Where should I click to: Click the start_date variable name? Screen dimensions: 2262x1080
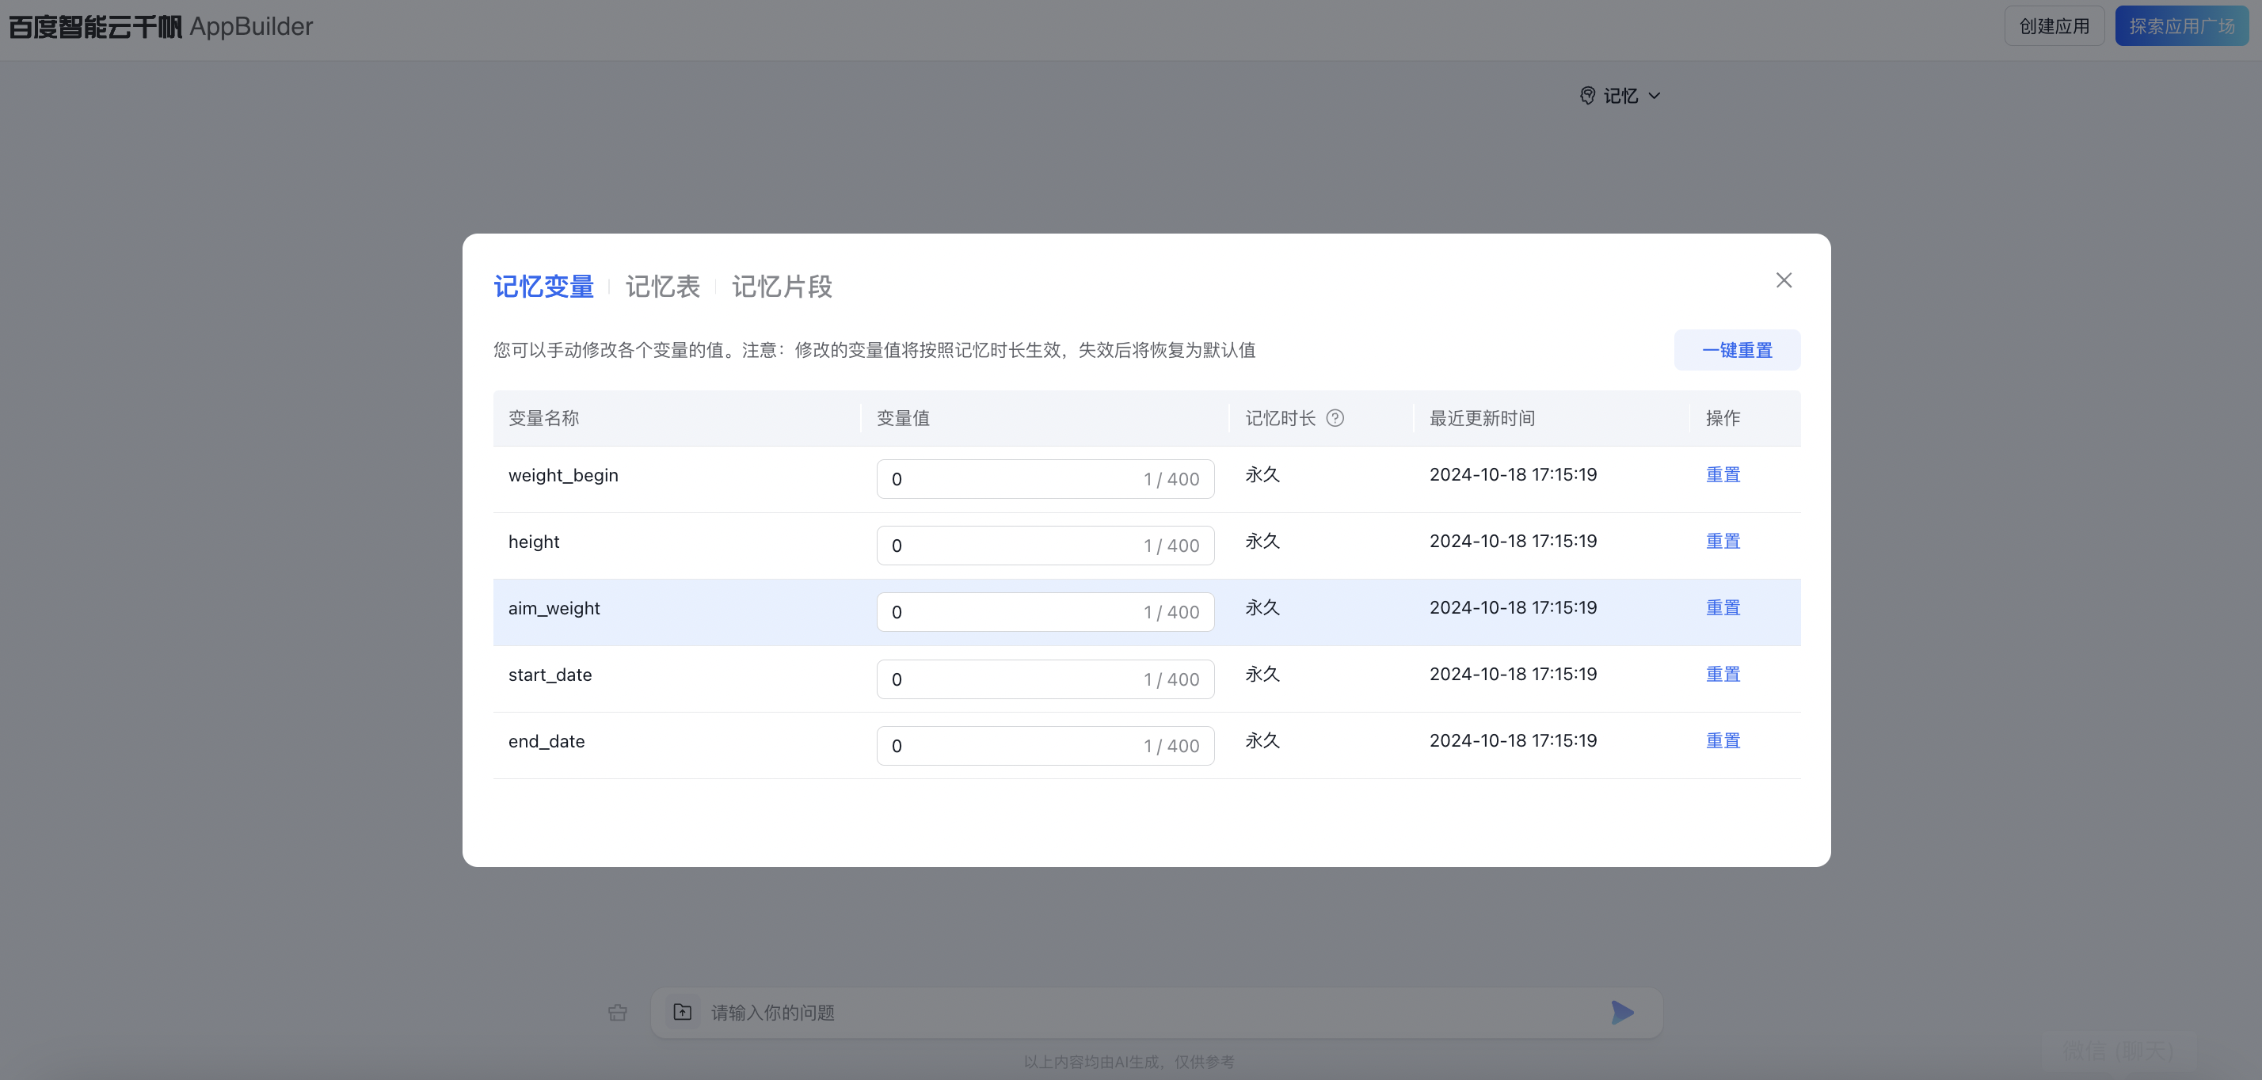pos(550,676)
